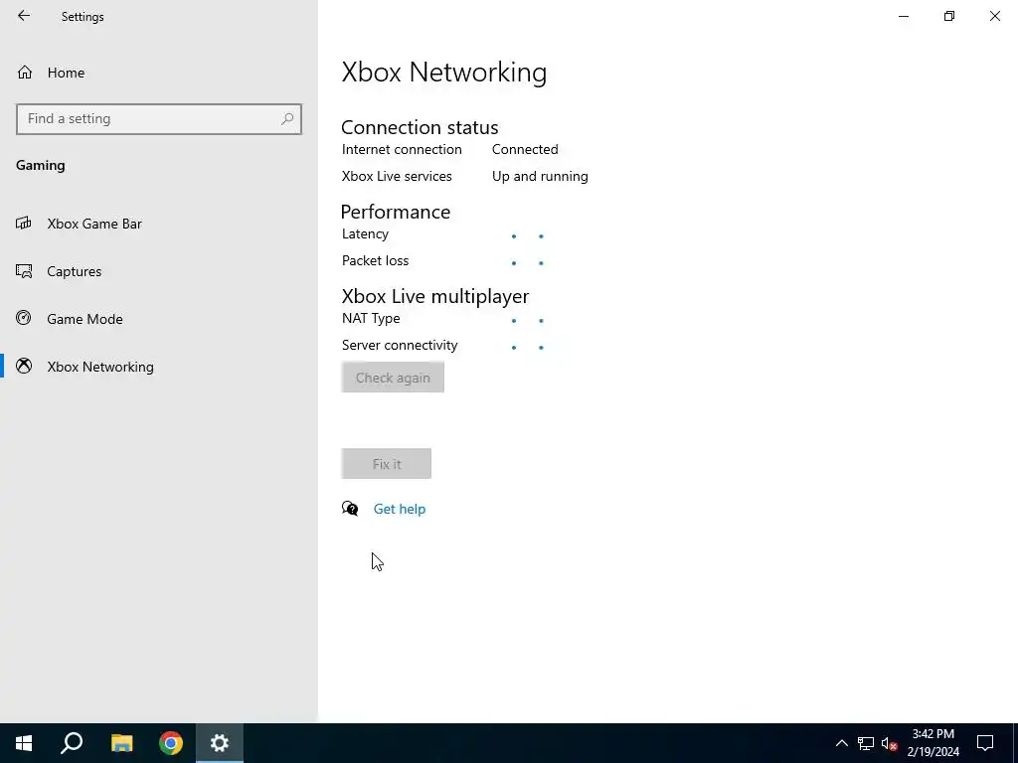Open the Get help link
The height and width of the screenshot is (763, 1018).
pyautogui.click(x=400, y=510)
